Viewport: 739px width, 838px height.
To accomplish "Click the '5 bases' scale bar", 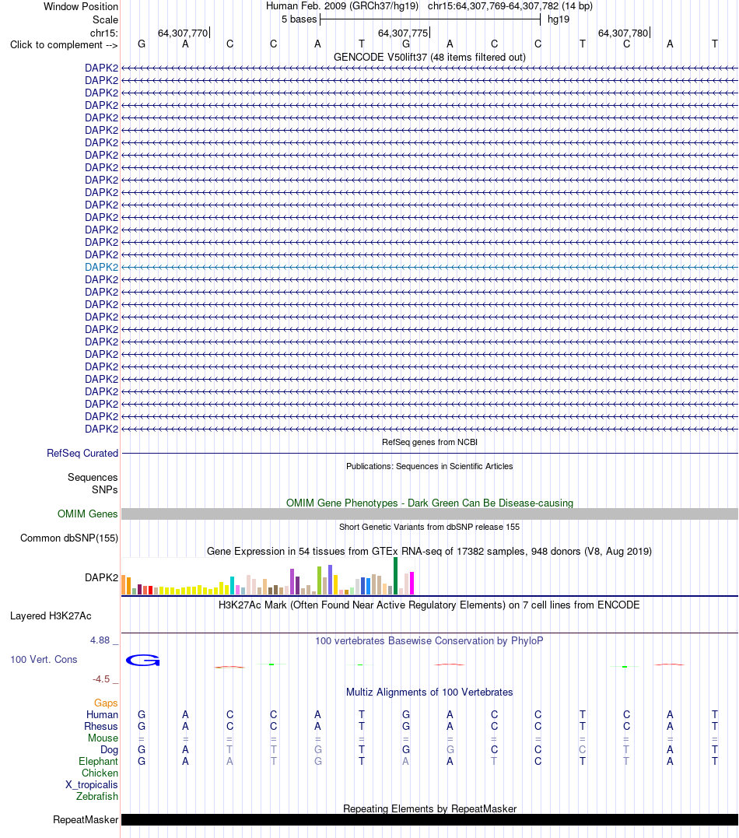I will pos(430,19).
